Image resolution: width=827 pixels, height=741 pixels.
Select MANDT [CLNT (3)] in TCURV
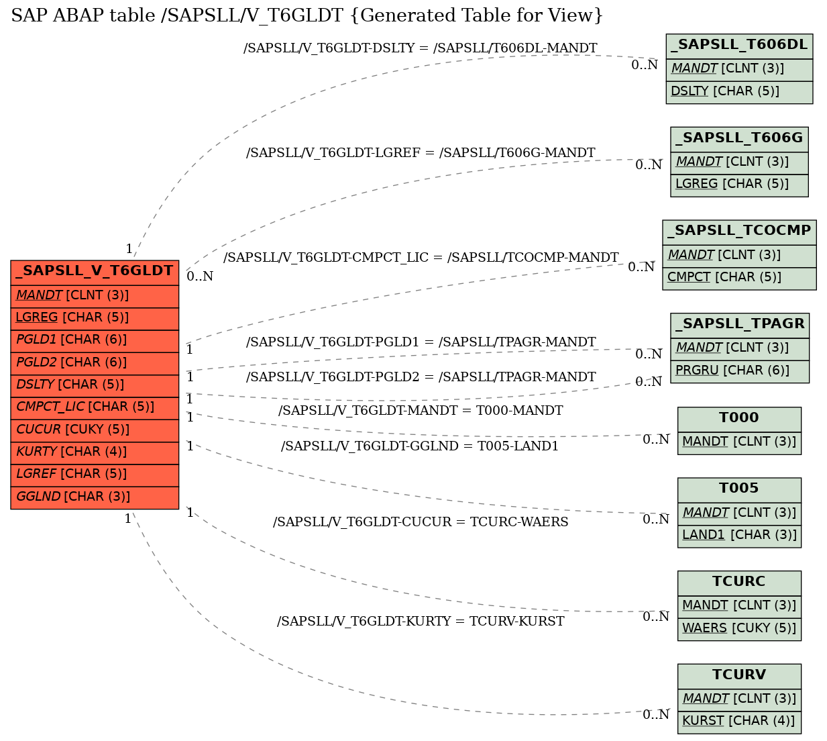pos(739,699)
